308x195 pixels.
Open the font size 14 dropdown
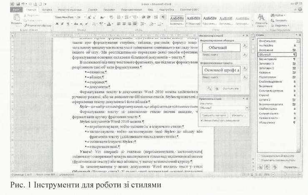pos(85,17)
